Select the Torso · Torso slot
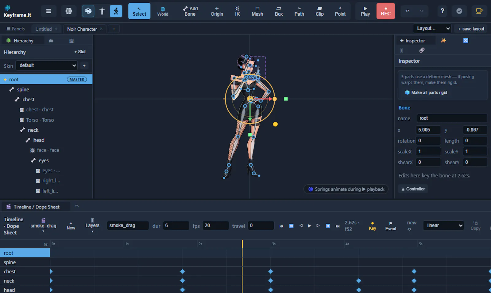Image resolution: width=491 pixels, height=293 pixels. (x=46, y=120)
